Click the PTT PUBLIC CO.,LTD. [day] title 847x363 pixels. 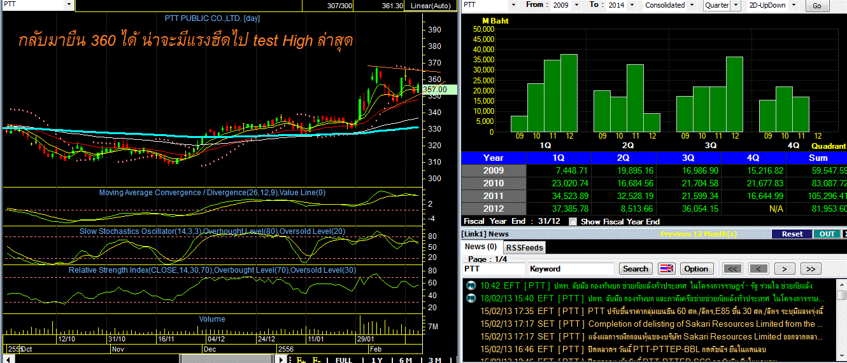pyautogui.click(x=212, y=18)
